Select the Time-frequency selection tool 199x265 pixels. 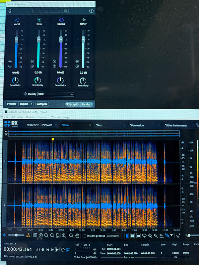(132, 236)
